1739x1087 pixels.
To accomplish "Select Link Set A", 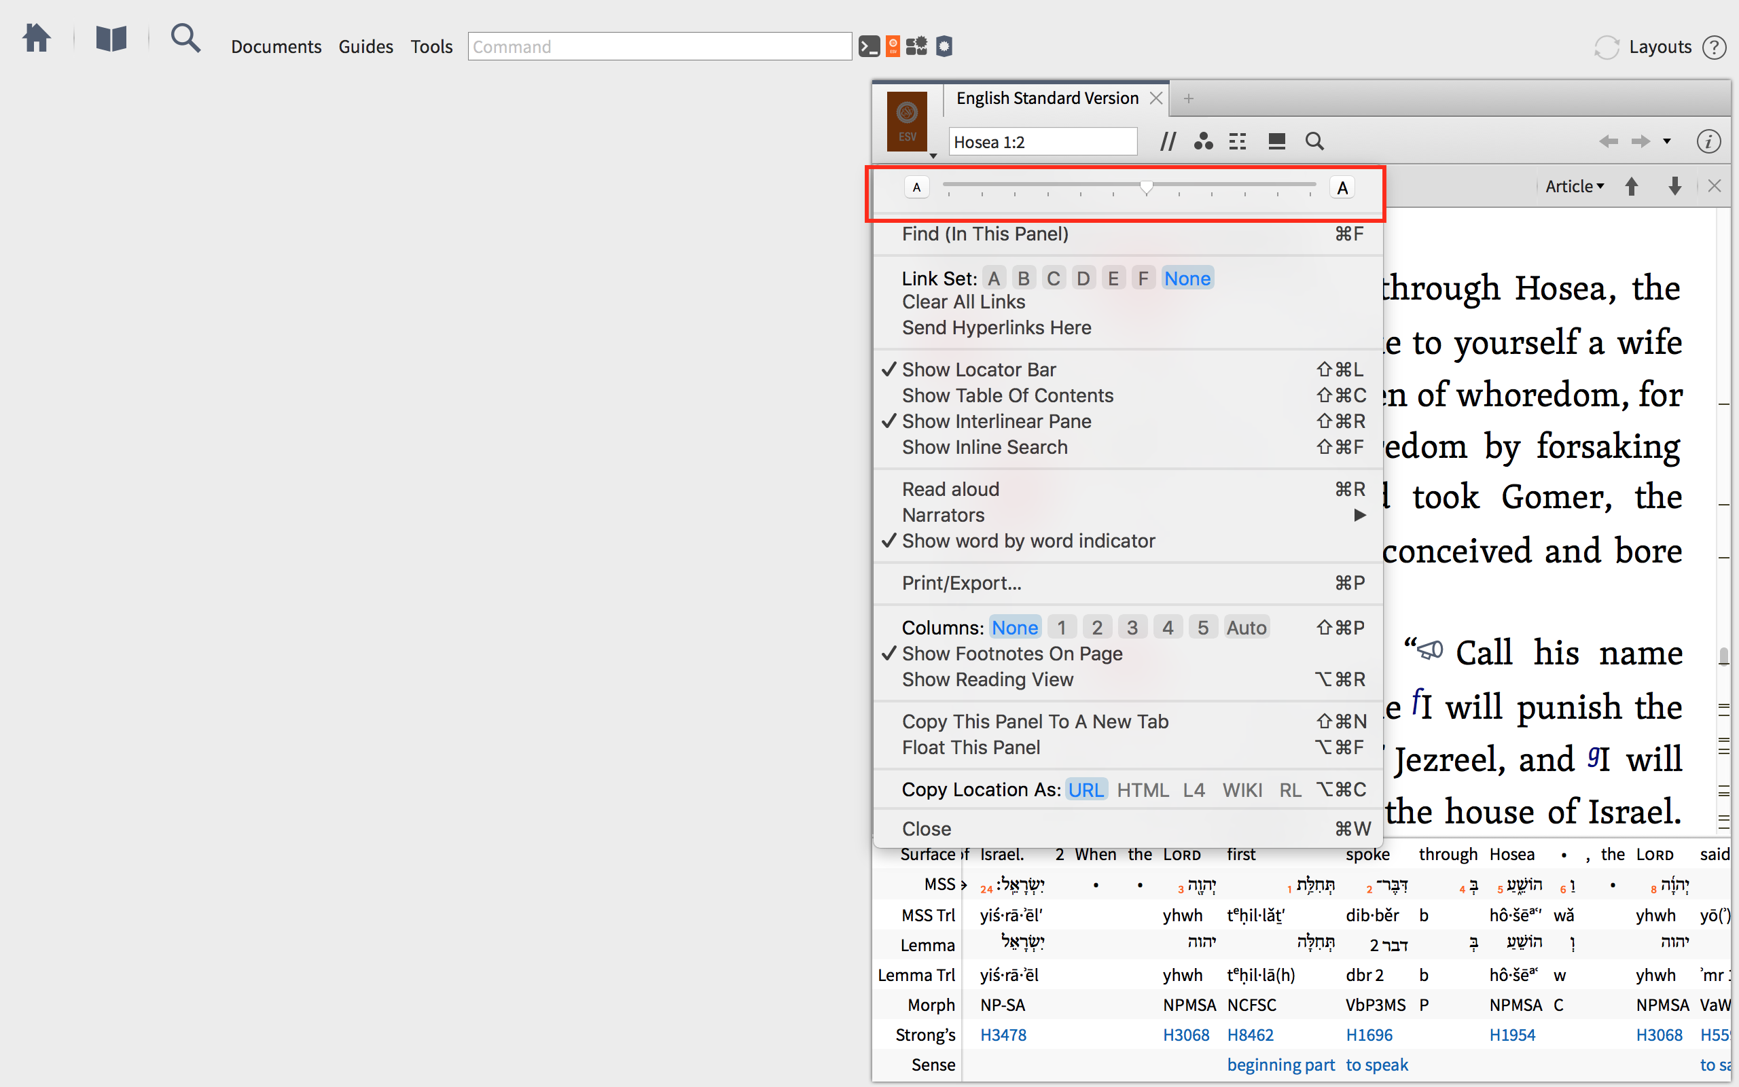I will pos(994,279).
